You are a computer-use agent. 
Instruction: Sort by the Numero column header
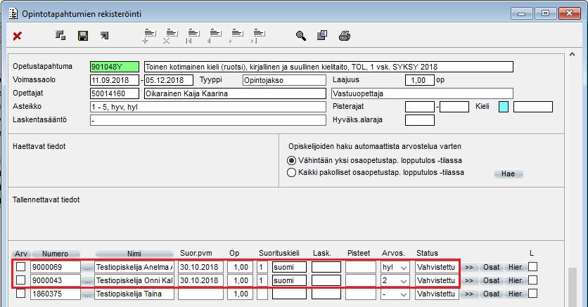(55, 254)
